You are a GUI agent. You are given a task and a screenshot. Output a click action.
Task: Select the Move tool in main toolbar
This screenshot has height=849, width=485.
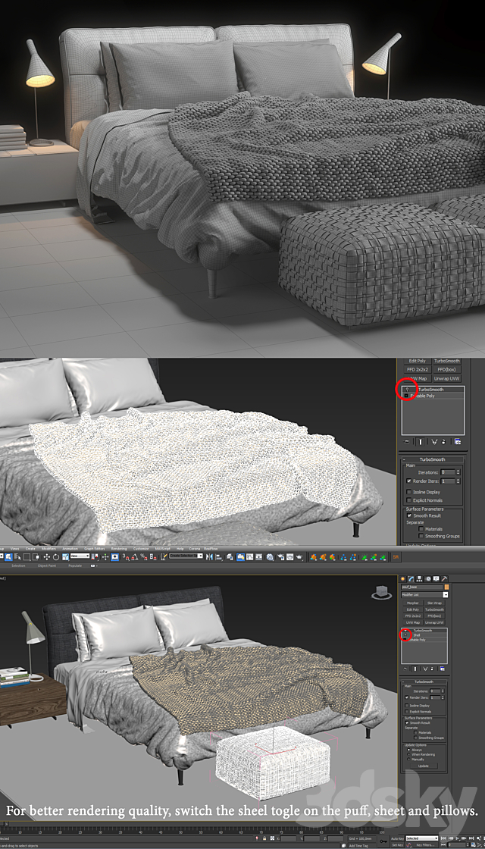coord(46,556)
